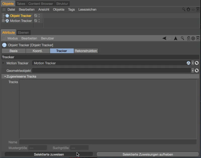This screenshot has width=201, height=158.
Task: Click the pick cursor for Motion Tracker link
Action: pyautogui.click(x=197, y=63)
